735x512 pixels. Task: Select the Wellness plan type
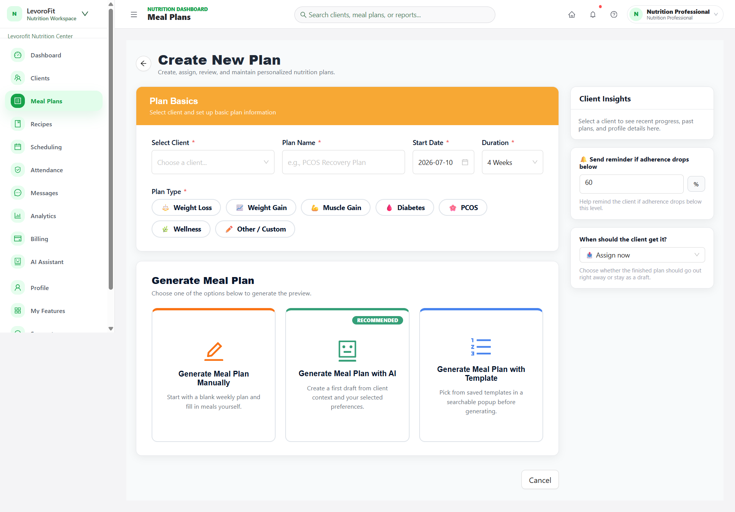pyautogui.click(x=181, y=229)
